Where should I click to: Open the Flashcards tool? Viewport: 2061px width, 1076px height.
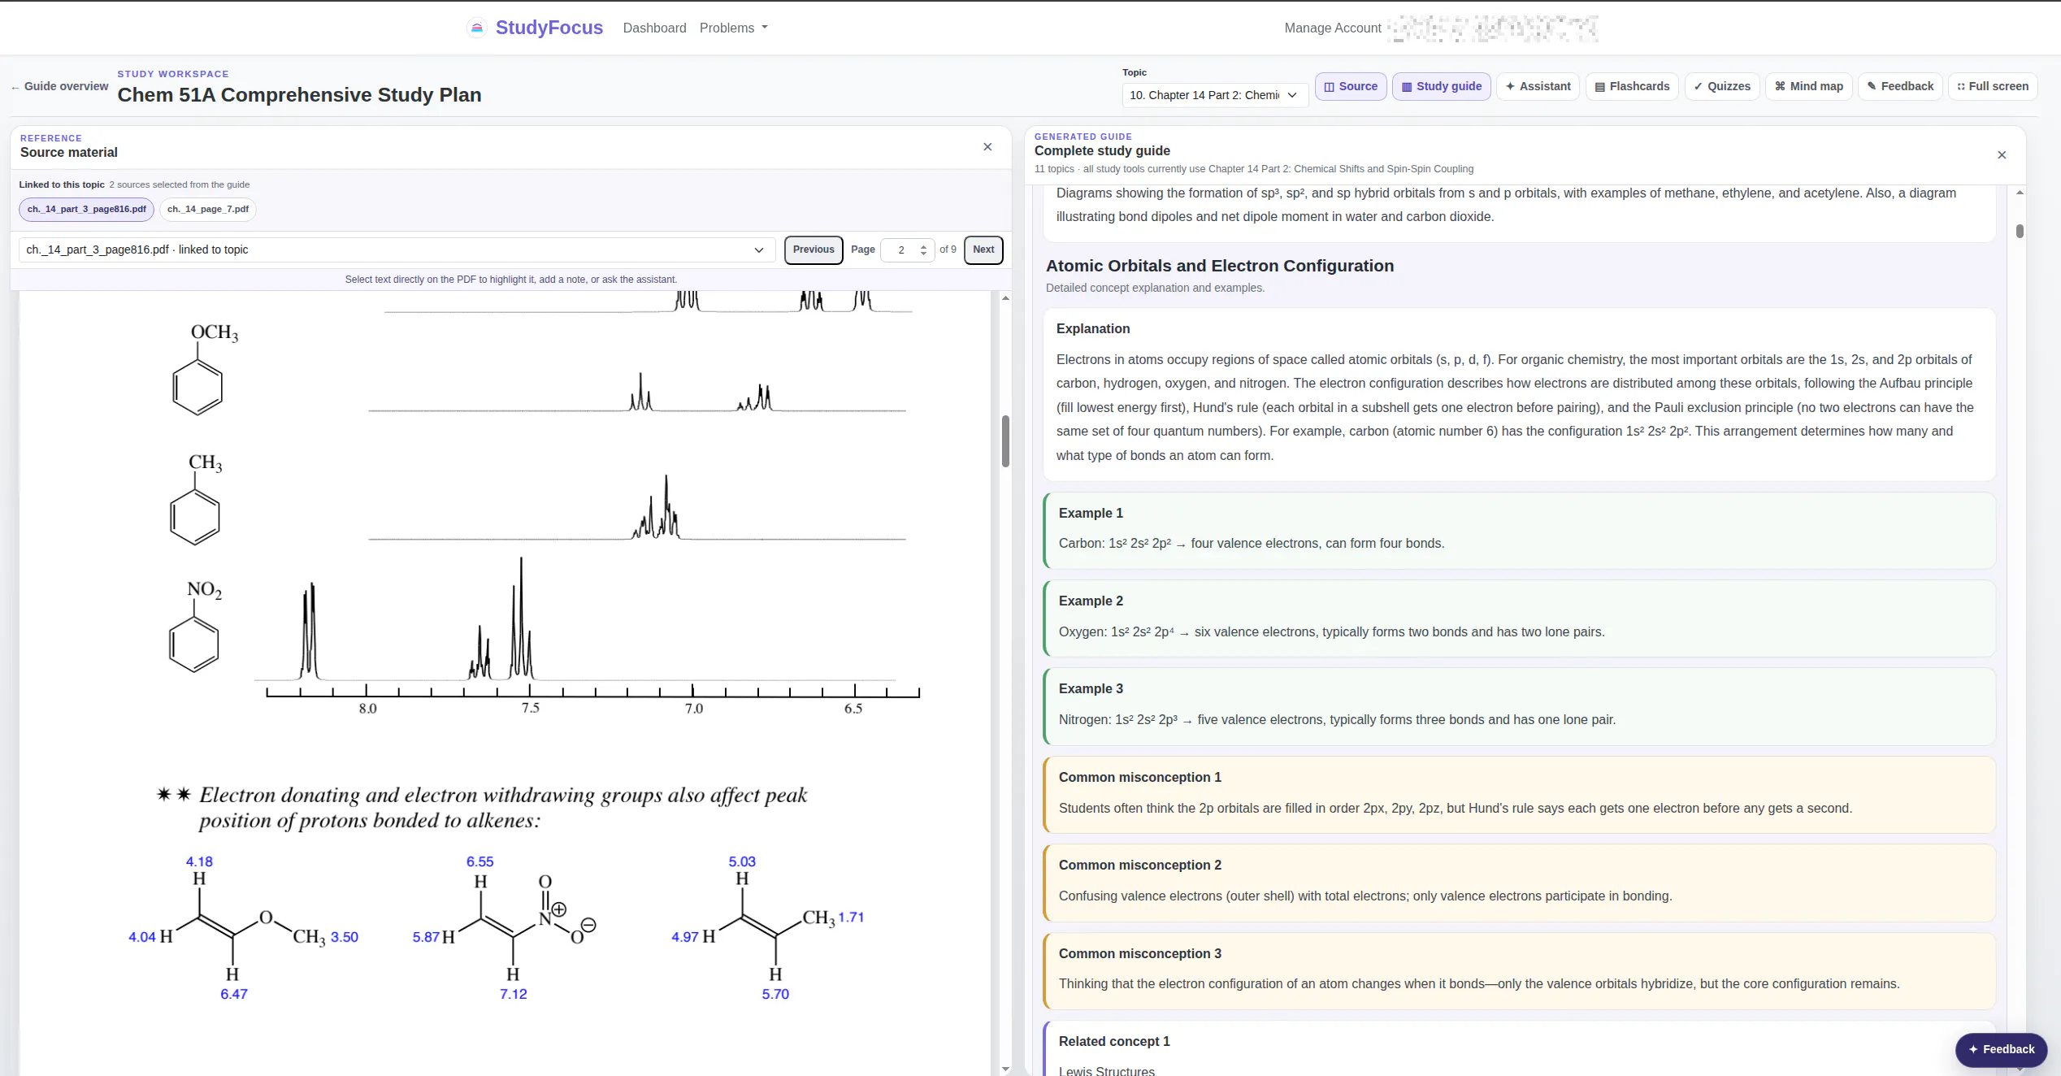coord(1632,86)
